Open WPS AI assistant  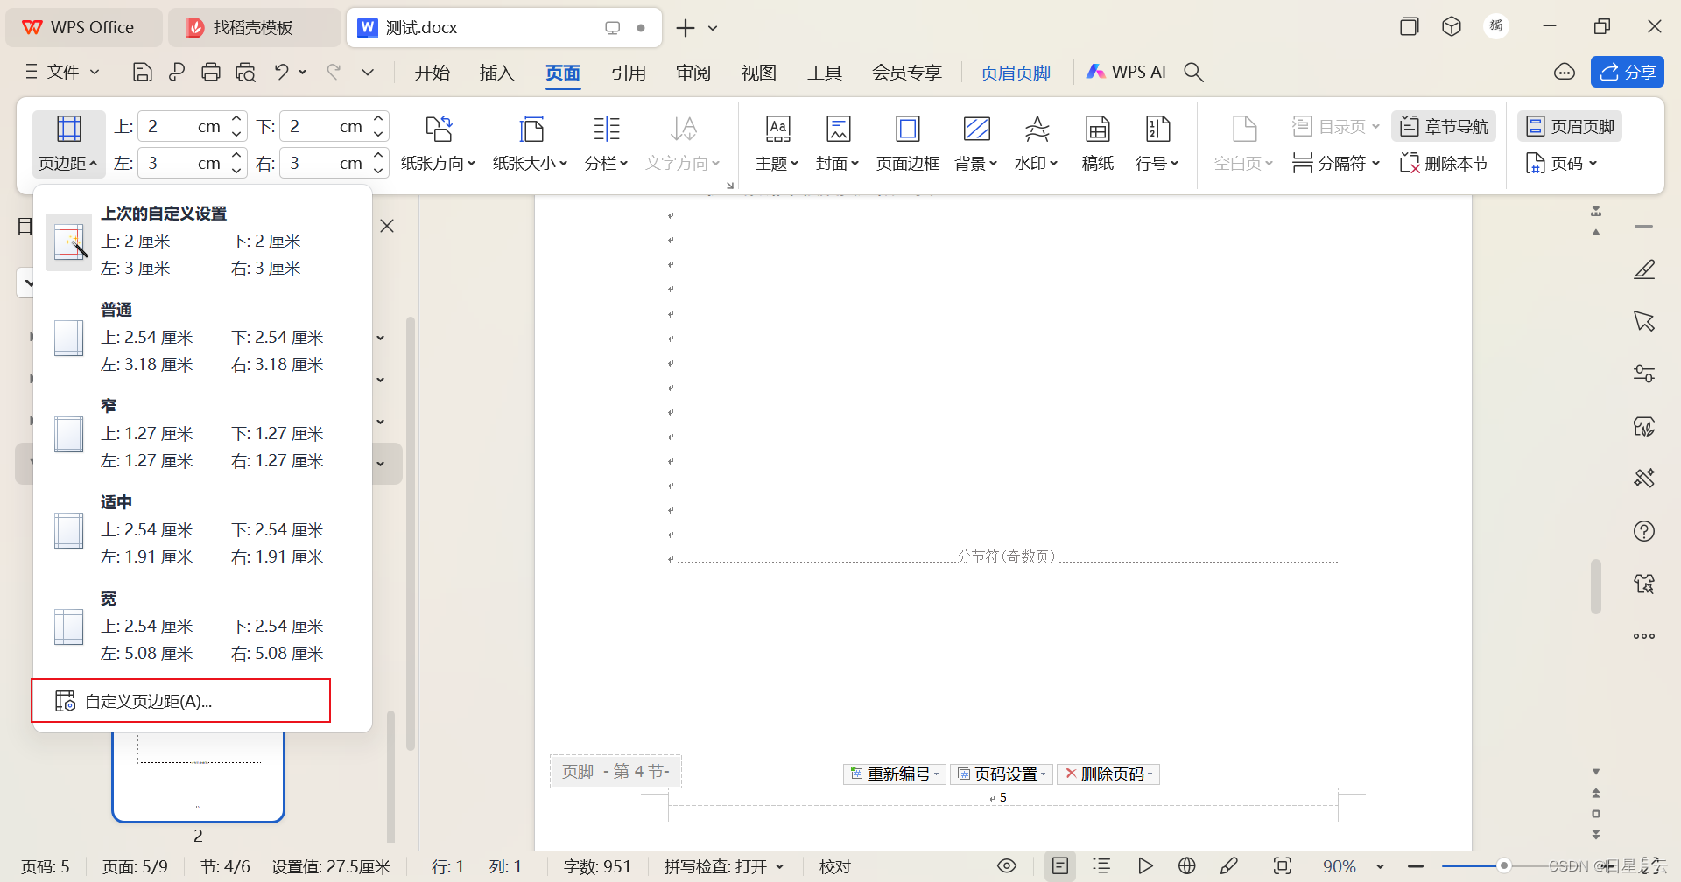(x=1126, y=72)
